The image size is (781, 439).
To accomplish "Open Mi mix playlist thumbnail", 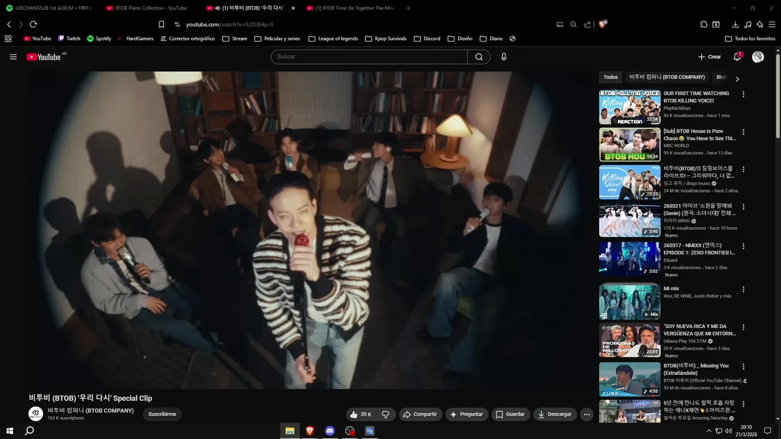I will pos(630,301).
